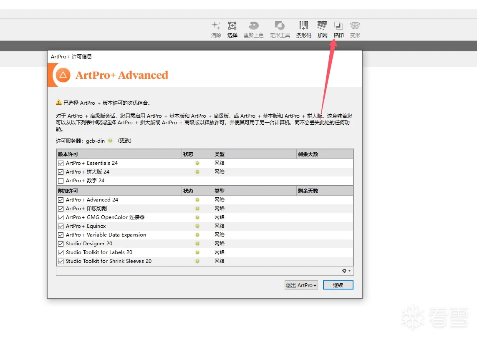Click the 更改 link to change server

(125, 141)
